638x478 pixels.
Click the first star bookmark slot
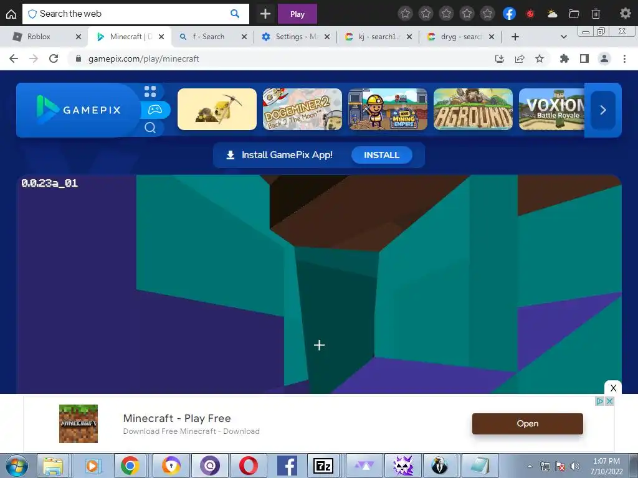[405, 14]
